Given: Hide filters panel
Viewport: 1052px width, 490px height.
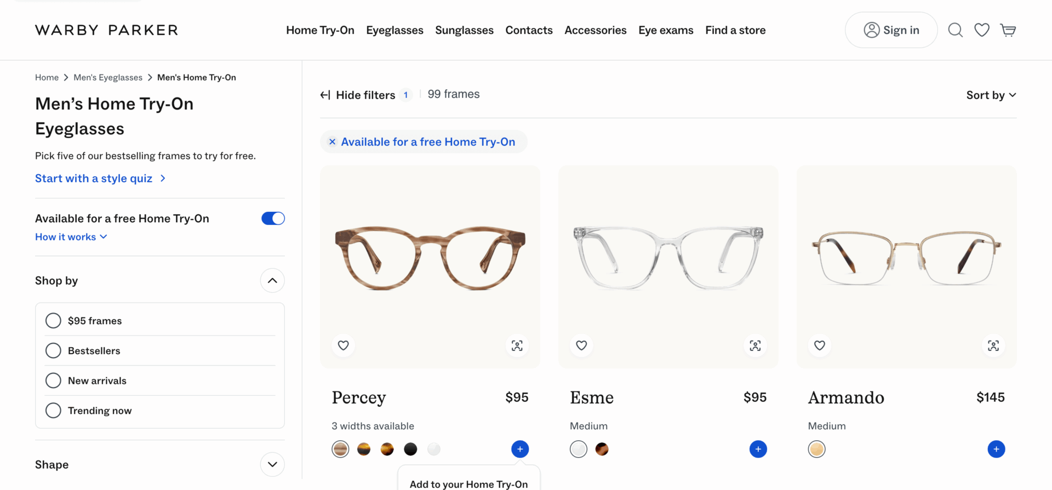Looking at the screenshot, I should 358,95.
